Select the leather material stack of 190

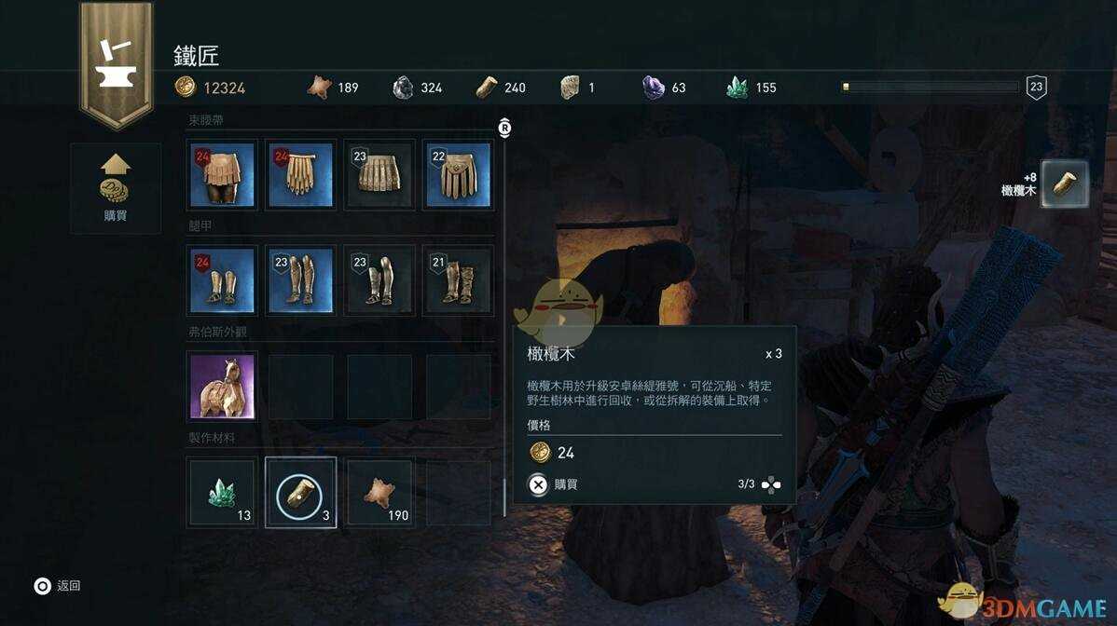[379, 492]
